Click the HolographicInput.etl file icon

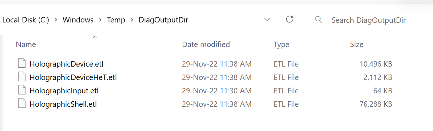[x=22, y=91]
